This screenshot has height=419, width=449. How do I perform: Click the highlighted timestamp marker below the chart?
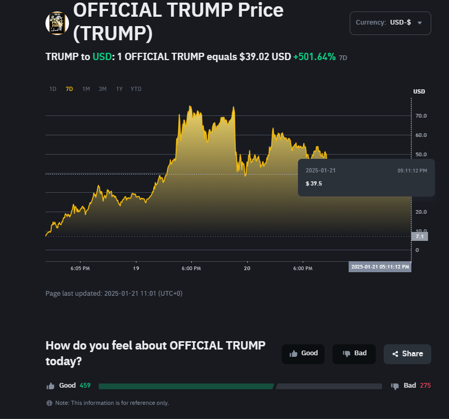pos(380,266)
